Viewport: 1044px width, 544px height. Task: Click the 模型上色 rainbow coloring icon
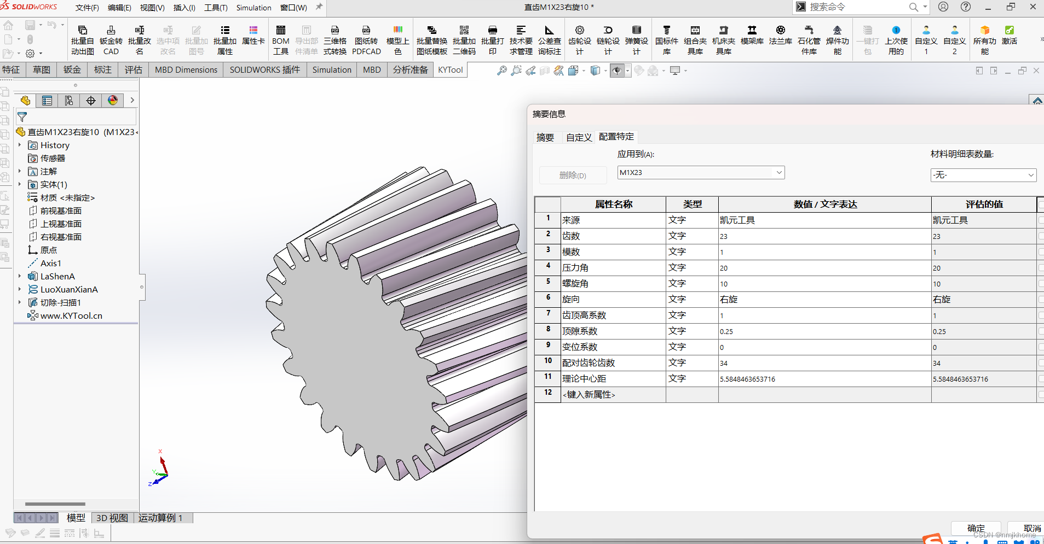[398, 39]
